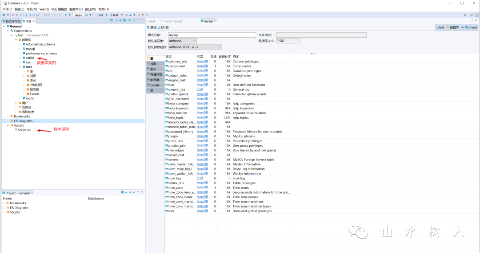Viewport: 480px width, 253px height.
Task: Click the 数据长度 column header
Action: pos(224,57)
